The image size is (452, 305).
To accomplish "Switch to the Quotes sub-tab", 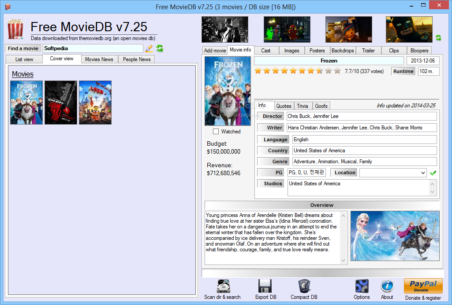I will pos(284,106).
